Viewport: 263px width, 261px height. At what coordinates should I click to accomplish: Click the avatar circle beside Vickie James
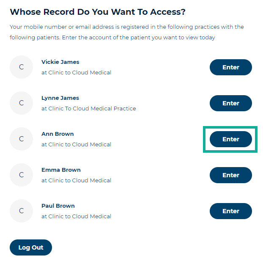(21, 67)
